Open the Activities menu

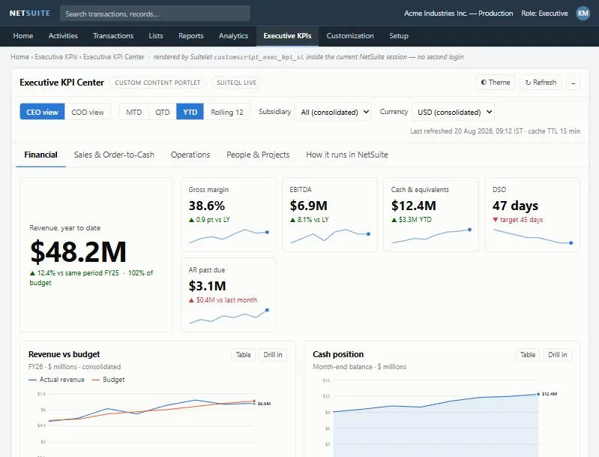click(x=63, y=35)
